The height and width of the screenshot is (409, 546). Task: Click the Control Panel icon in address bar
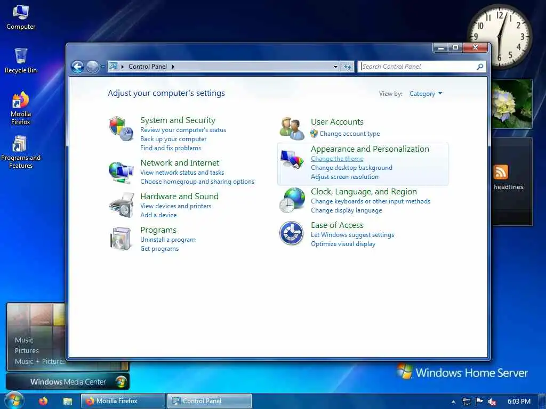(113, 66)
